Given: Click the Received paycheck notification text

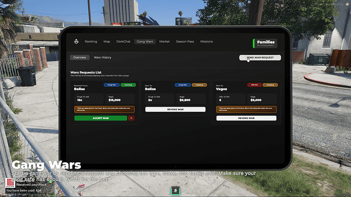Looking at the screenshot, I should [x=32, y=185].
